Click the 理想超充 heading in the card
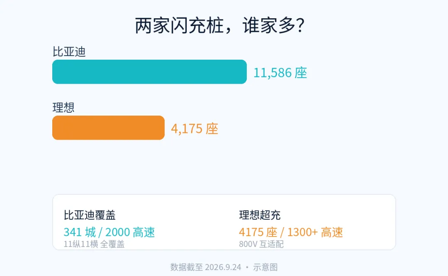The width and height of the screenshot is (448, 276). pos(260,215)
